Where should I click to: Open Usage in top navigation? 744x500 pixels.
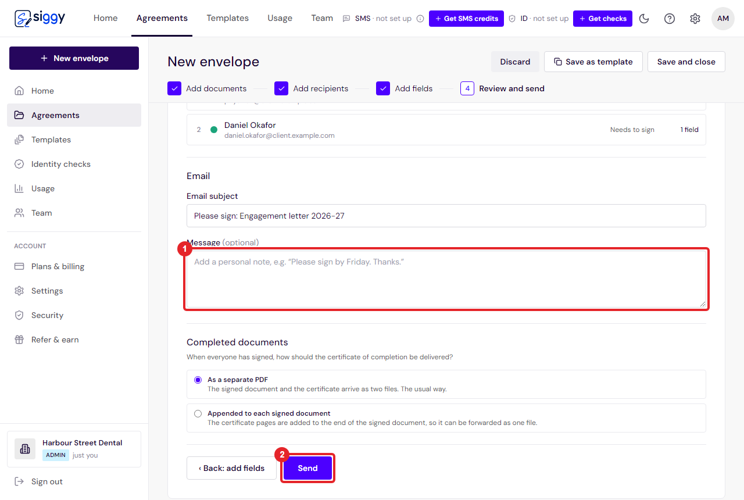(x=280, y=18)
